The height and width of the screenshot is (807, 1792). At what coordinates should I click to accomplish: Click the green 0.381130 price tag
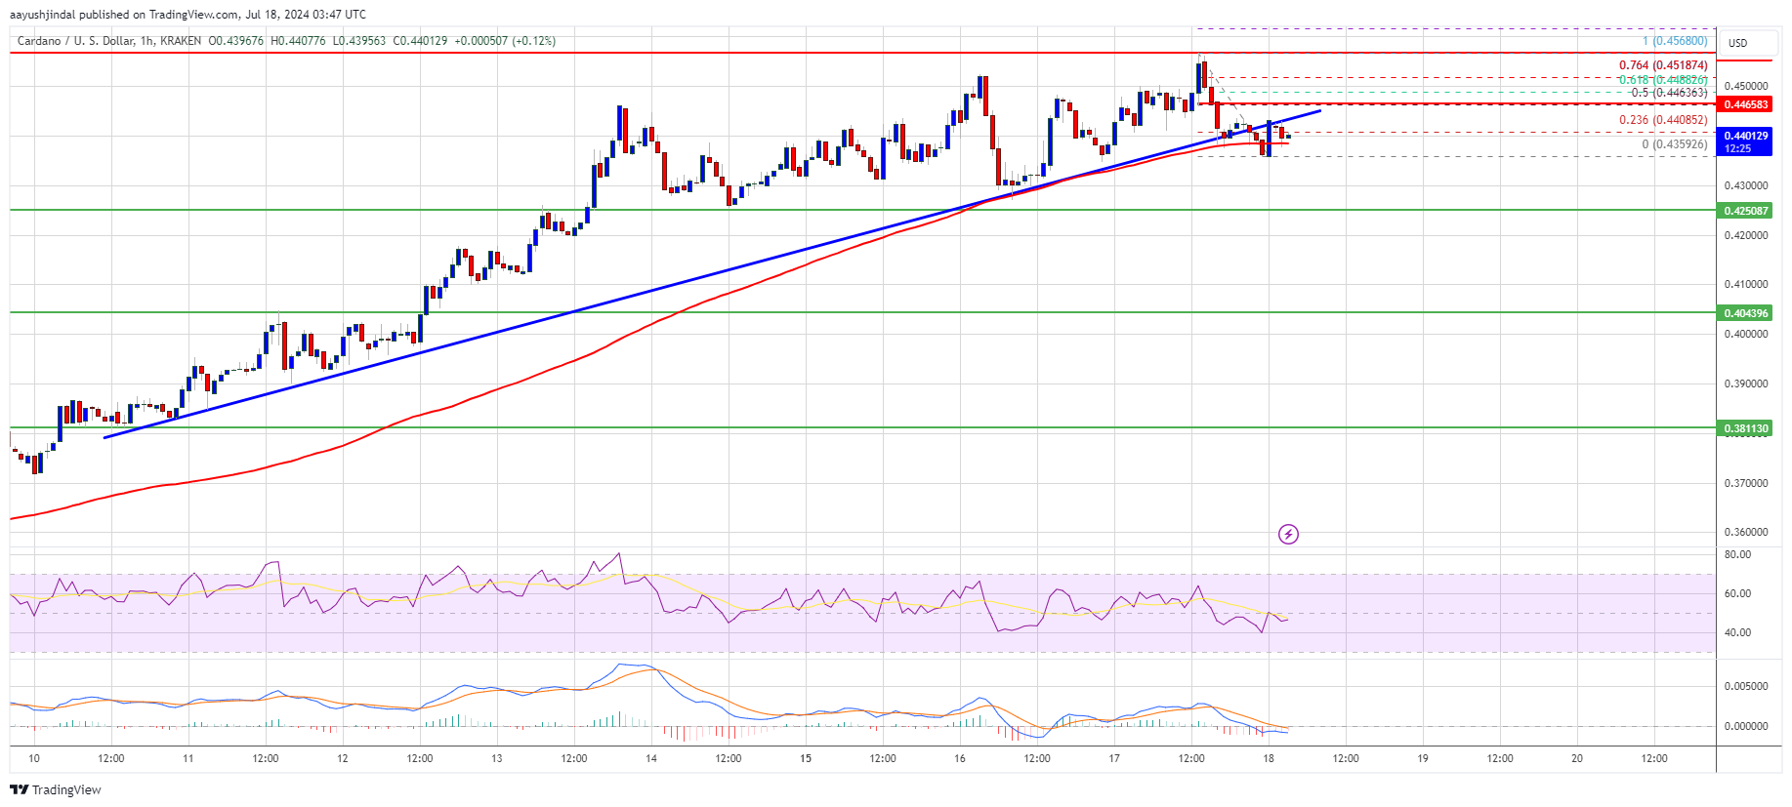tap(1745, 428)
